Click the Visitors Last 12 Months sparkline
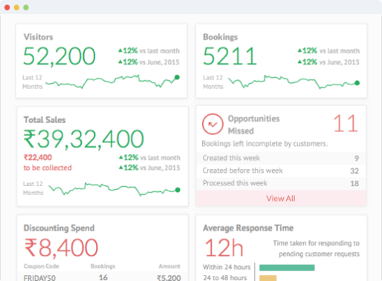 pos(112,82)
